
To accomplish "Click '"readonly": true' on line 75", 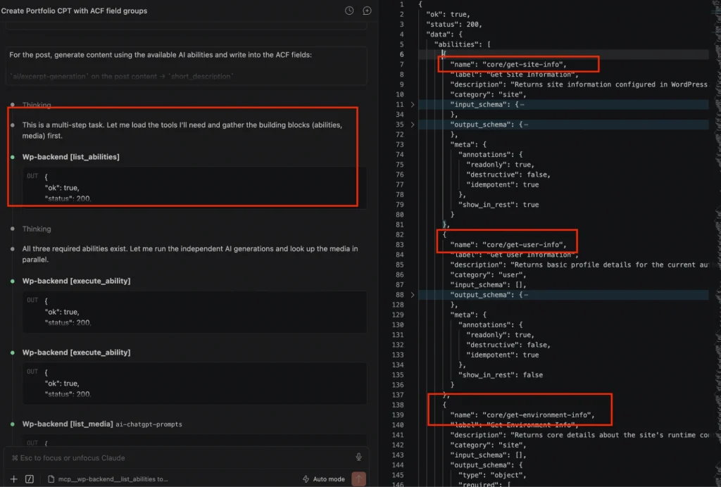I will tap(501, 165).
